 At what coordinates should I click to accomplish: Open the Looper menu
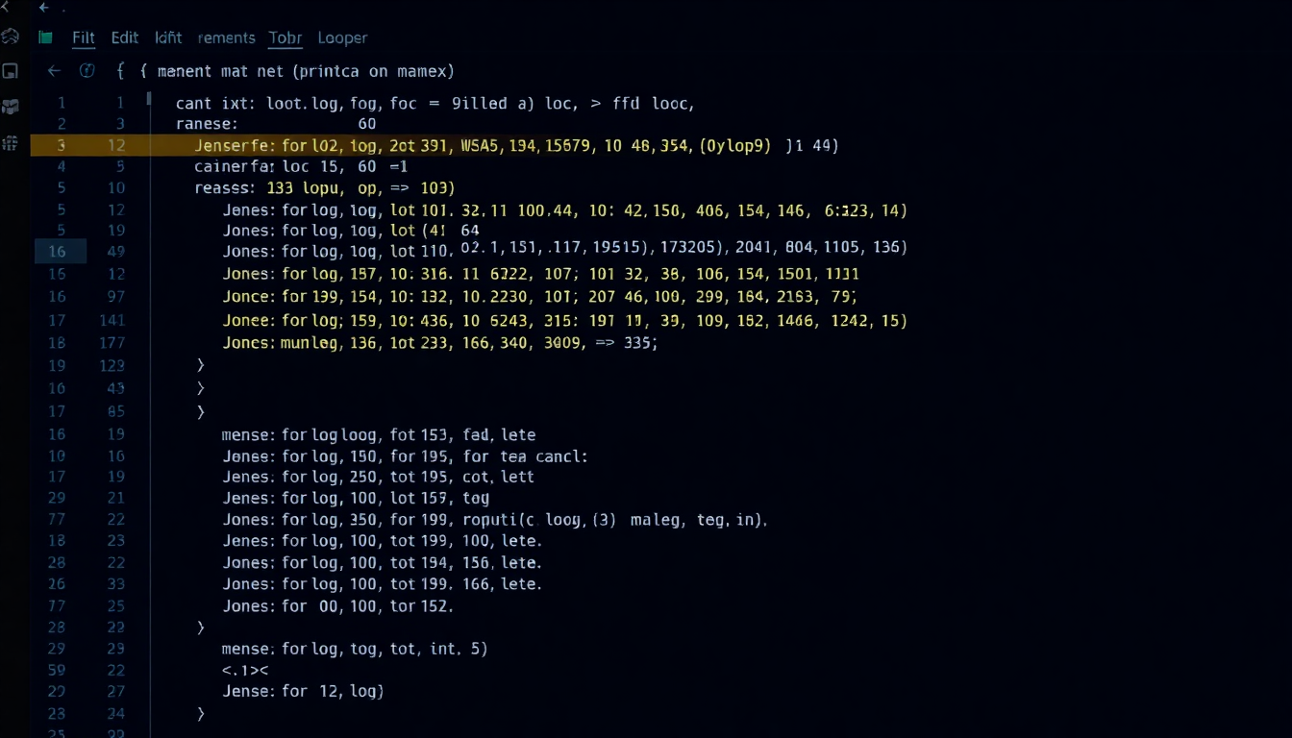[342, 37]
